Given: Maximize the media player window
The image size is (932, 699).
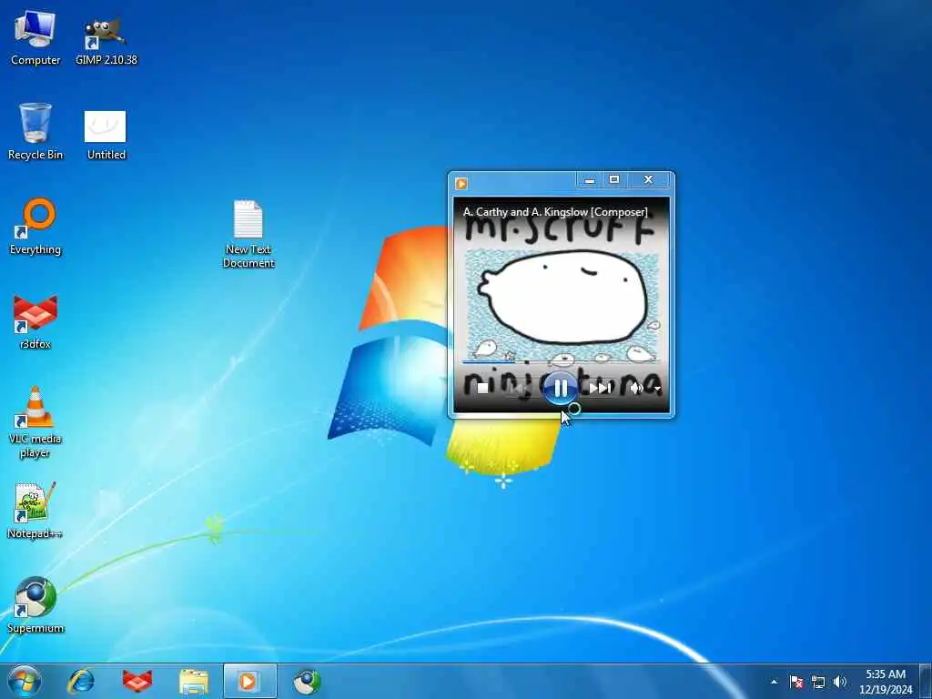Looking at the screenshot, I should (614, 180).
